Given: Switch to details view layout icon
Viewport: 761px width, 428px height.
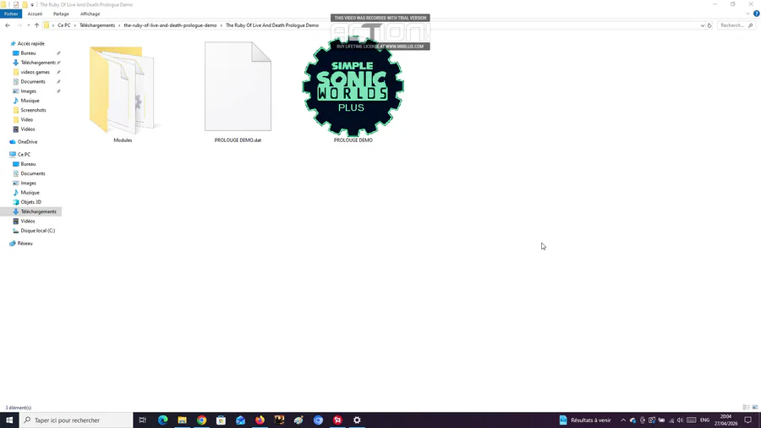Looking at the screenshot, I should coord(747,408).
